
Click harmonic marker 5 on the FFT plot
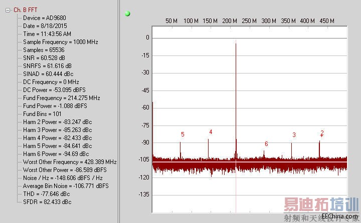click(183, 134)
